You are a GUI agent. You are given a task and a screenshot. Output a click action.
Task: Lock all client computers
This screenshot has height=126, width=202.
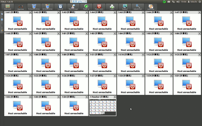click(x=60, y=7)
